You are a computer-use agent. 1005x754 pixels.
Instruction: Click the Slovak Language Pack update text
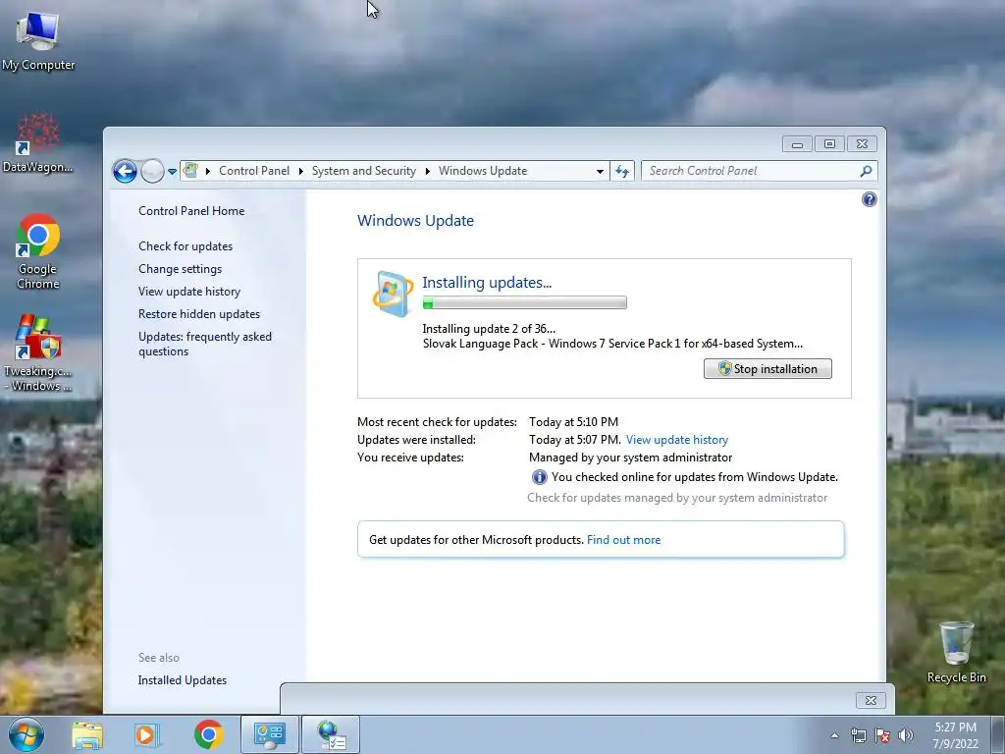[x=612, y=344]
